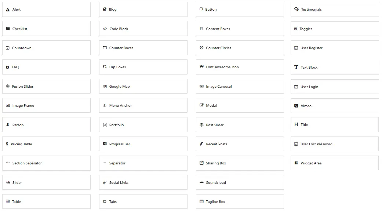Insert the Tagline Box element

tap(240, 201)
